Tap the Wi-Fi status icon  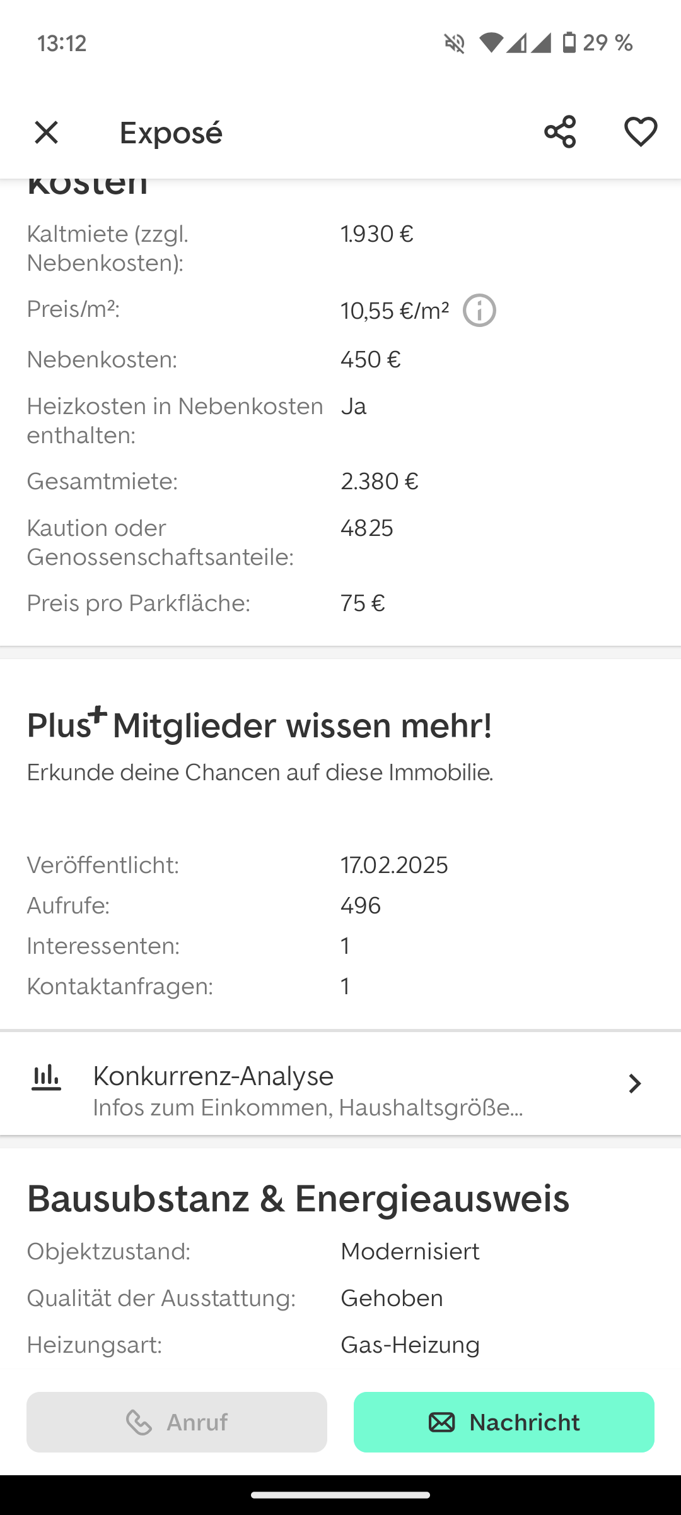coord(491,43)
